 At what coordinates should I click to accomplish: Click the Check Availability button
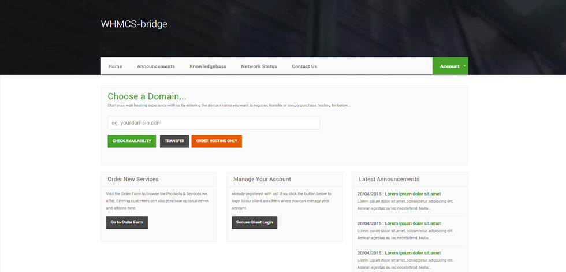click(132, 141)
